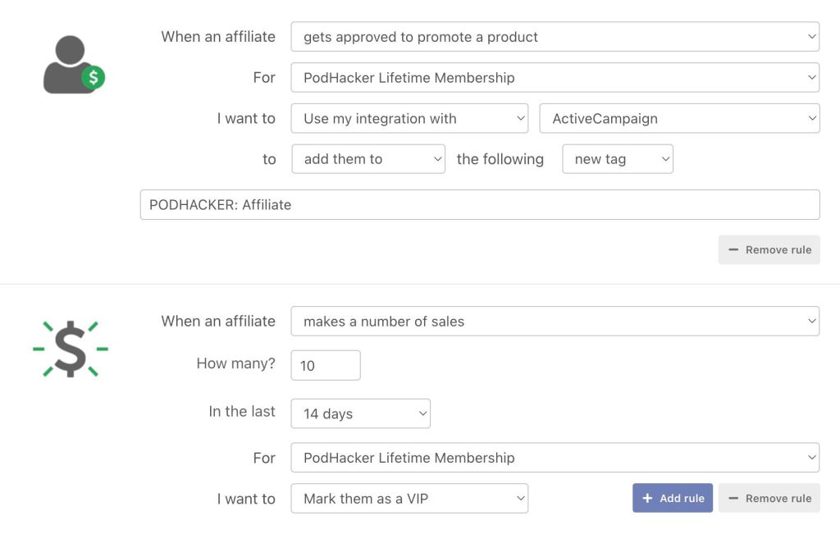Open the 'makes a number of sales' dropdown

point(555,322)
